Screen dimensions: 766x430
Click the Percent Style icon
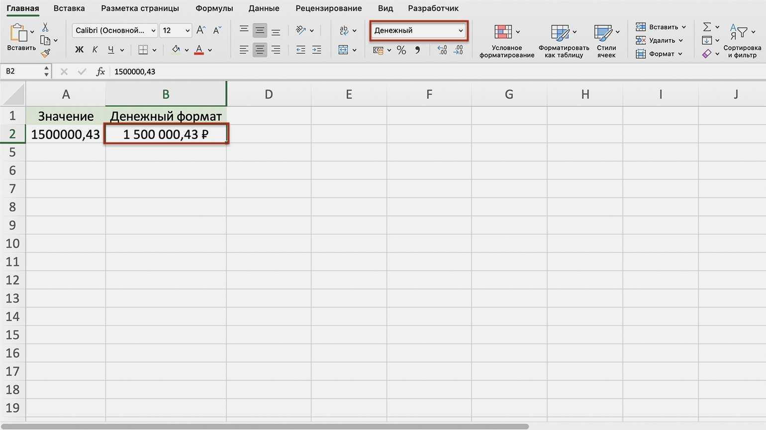coord(401,50)
